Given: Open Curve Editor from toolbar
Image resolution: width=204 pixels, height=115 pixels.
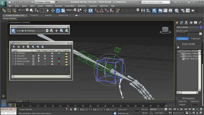Looking at the screenshot, I should point(165,11).
